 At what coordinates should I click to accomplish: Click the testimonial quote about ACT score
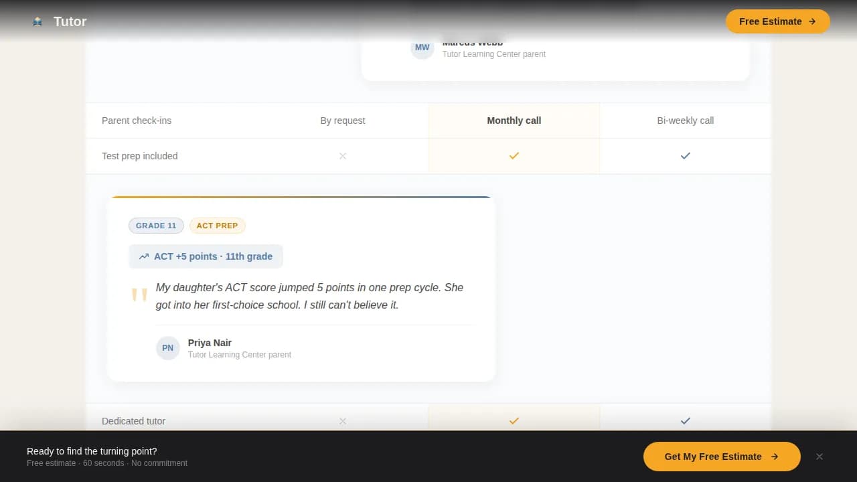click(x=309, y=296)
